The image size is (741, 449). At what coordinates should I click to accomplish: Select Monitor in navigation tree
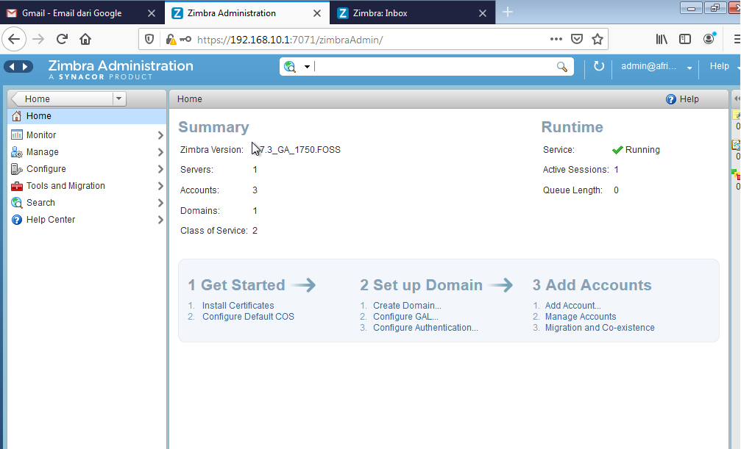[87, 135]
